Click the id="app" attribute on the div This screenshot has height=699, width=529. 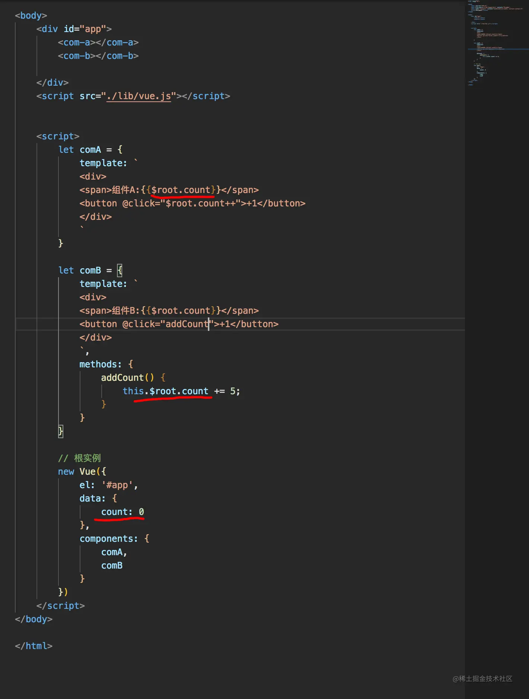pyautogui.click(x=85, y=29)
